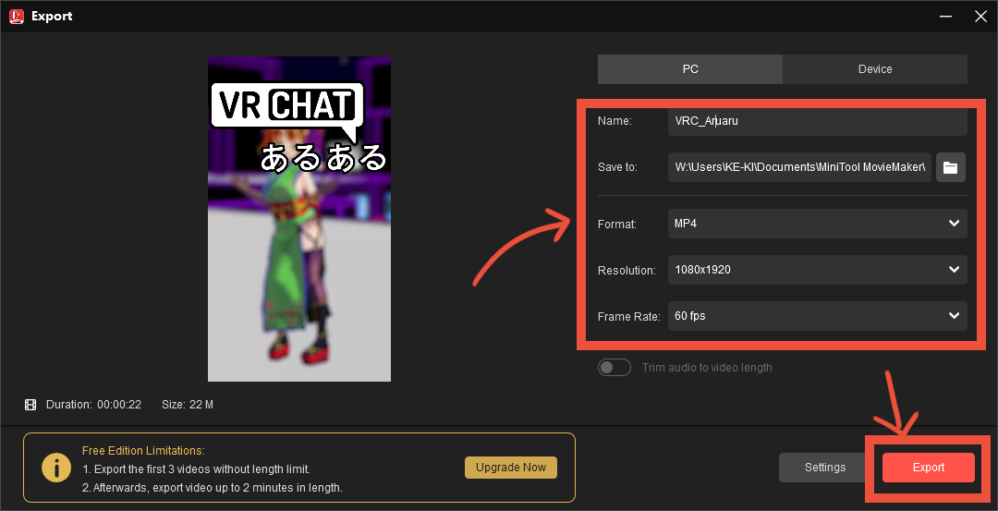Switch to the PC tab

(x=689, y=69)
